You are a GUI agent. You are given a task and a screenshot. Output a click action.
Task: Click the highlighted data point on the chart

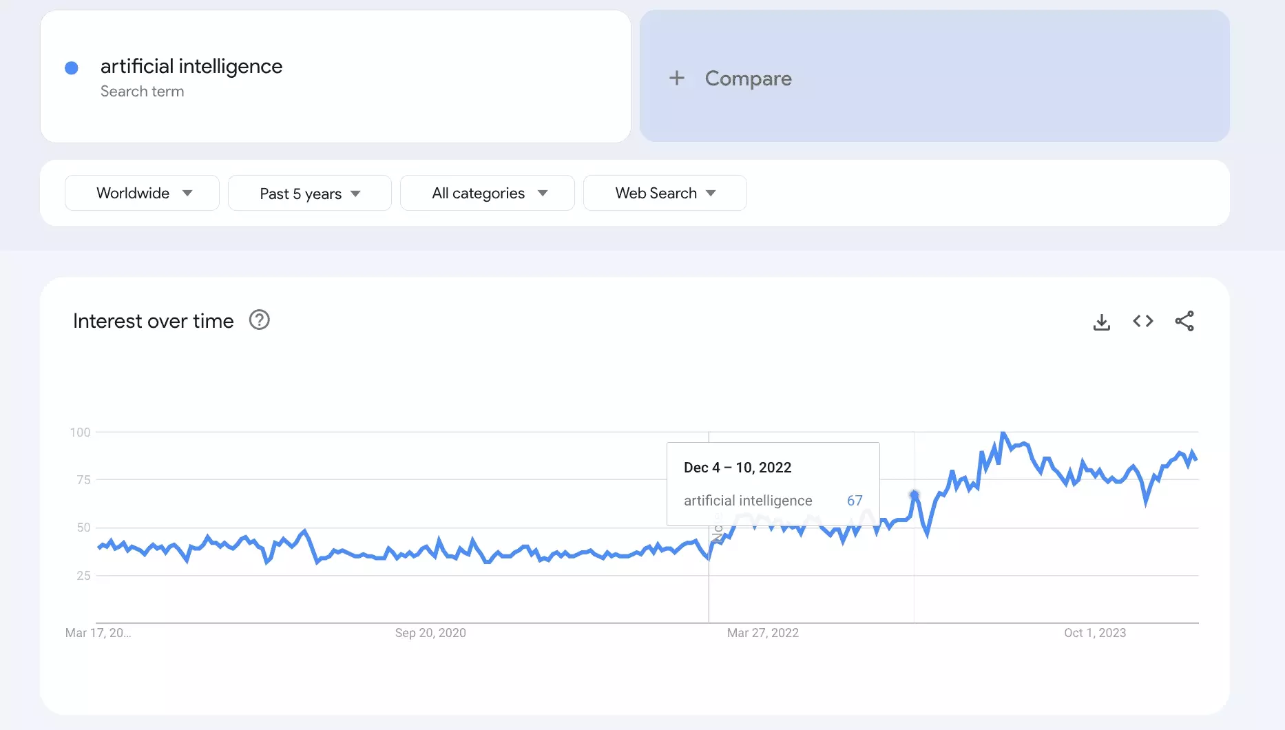coord(915,495)
